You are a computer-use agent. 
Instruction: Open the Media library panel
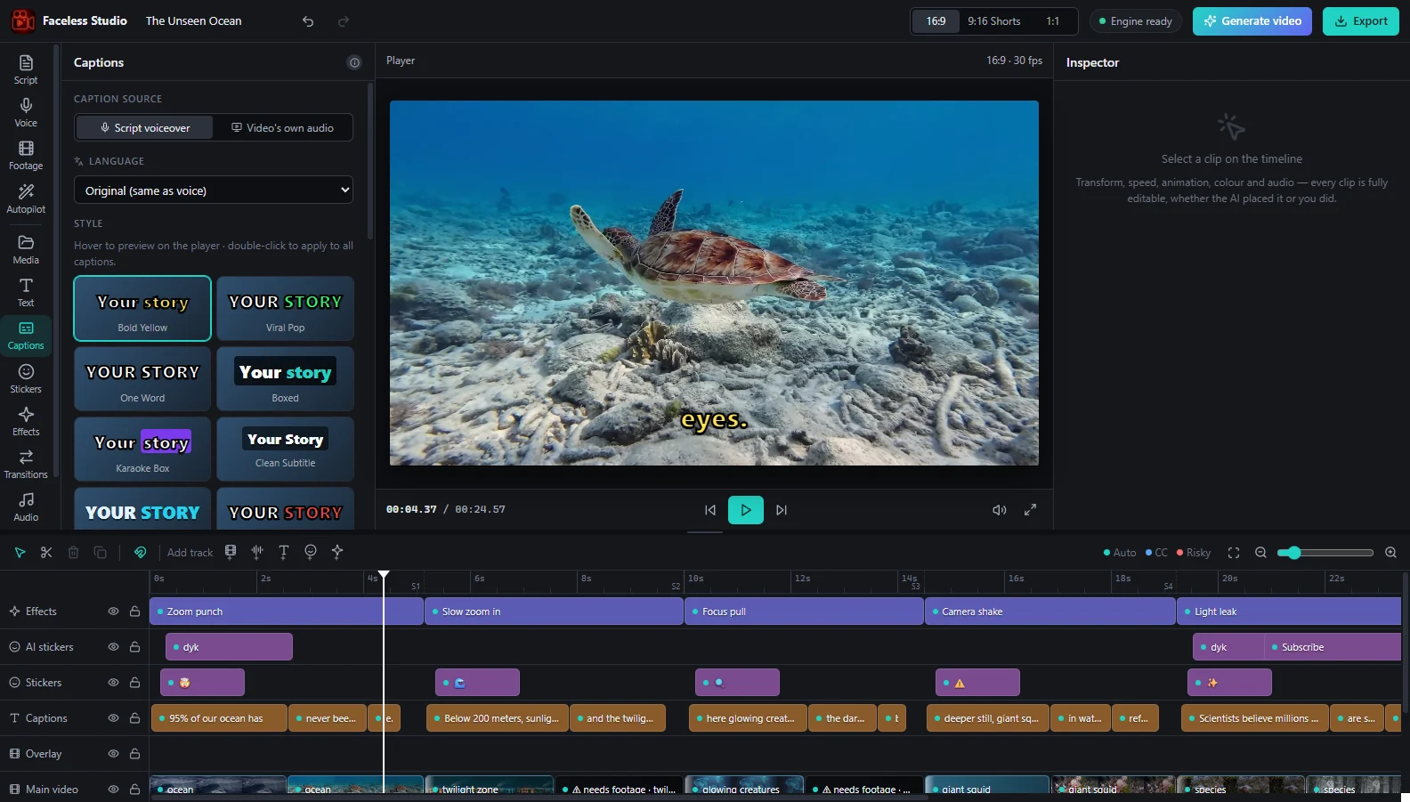[26, 249]
